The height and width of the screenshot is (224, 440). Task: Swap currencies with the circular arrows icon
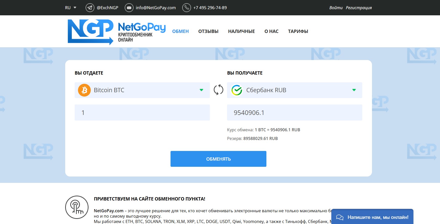pyautogui.click(x=218, y=90)
